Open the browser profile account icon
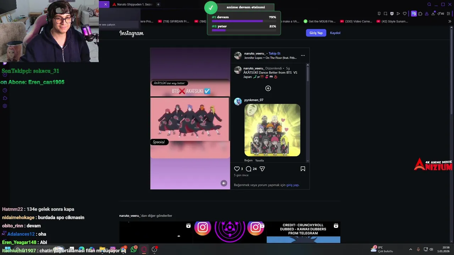Image resolution: width=454 pixels, height=255 pixels. [427, 14]
